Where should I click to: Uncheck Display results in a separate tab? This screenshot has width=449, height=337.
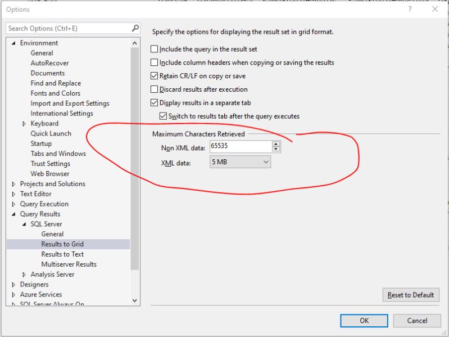coord(154,102)
